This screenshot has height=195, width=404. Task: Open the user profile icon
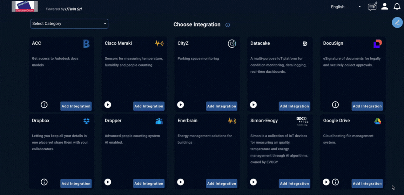[385, 7]
